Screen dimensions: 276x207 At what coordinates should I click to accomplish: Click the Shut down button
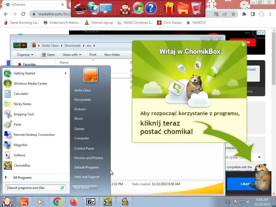click(82, 188)
